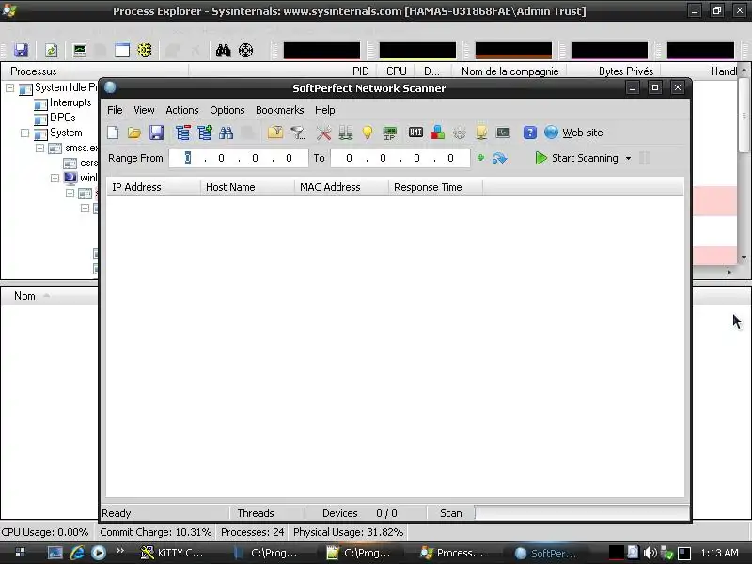This screenshot has height=564, width=752.
Task: Click the yellow light bulb icon
Action: coord(368,133)
